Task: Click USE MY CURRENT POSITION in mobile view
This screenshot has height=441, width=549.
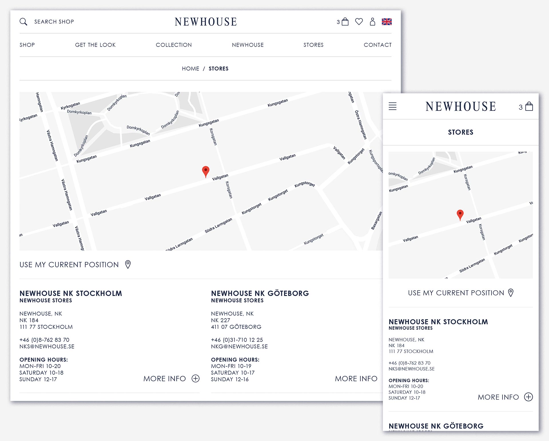Action: [456, 293]
